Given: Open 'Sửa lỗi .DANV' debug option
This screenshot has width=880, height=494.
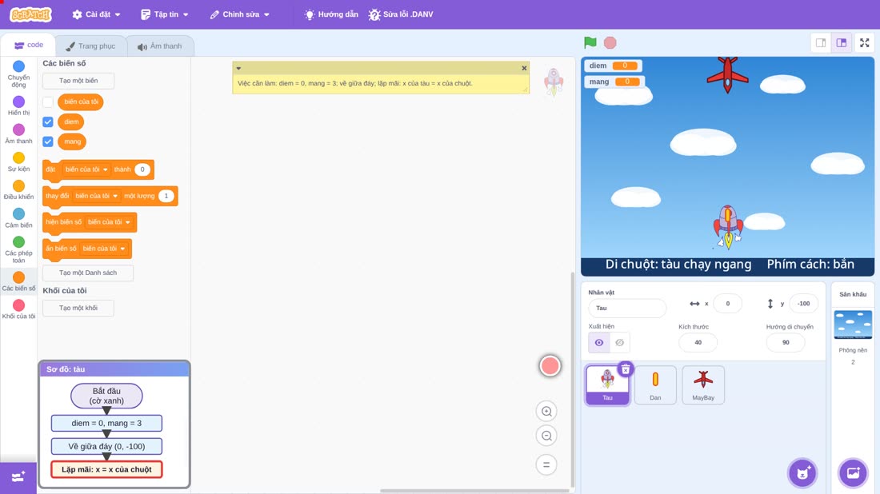Looking at the screenshot, I should point(401,14).
